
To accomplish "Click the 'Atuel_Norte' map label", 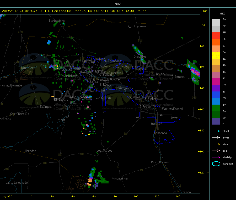I will [x=125, y=88].
